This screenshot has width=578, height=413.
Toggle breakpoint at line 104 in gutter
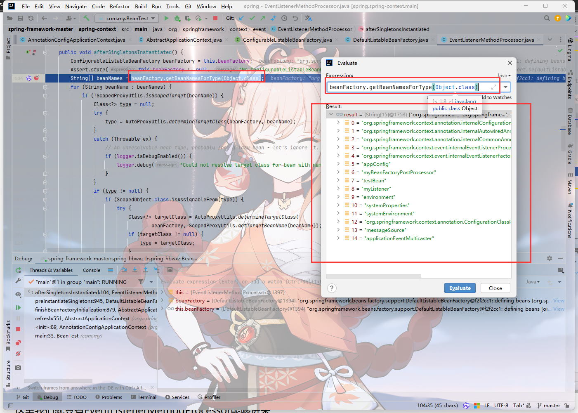(x=37, y=78)
